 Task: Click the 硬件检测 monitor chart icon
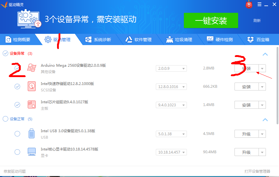tap(210, 40)
